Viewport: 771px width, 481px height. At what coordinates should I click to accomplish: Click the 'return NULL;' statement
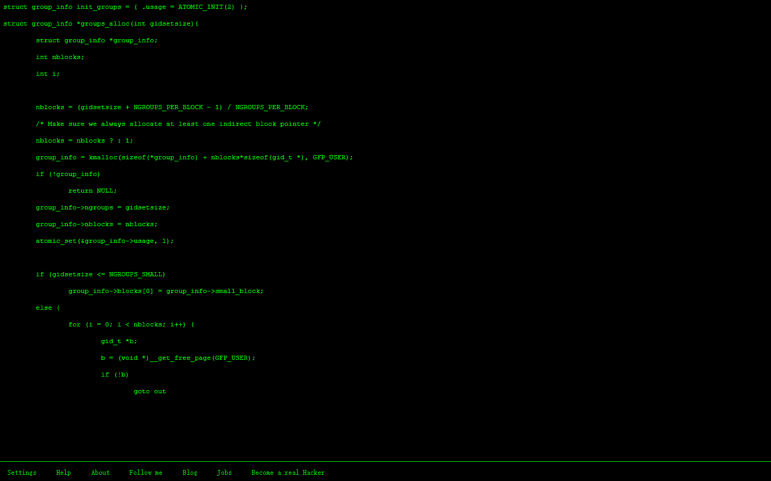[92, 191]
